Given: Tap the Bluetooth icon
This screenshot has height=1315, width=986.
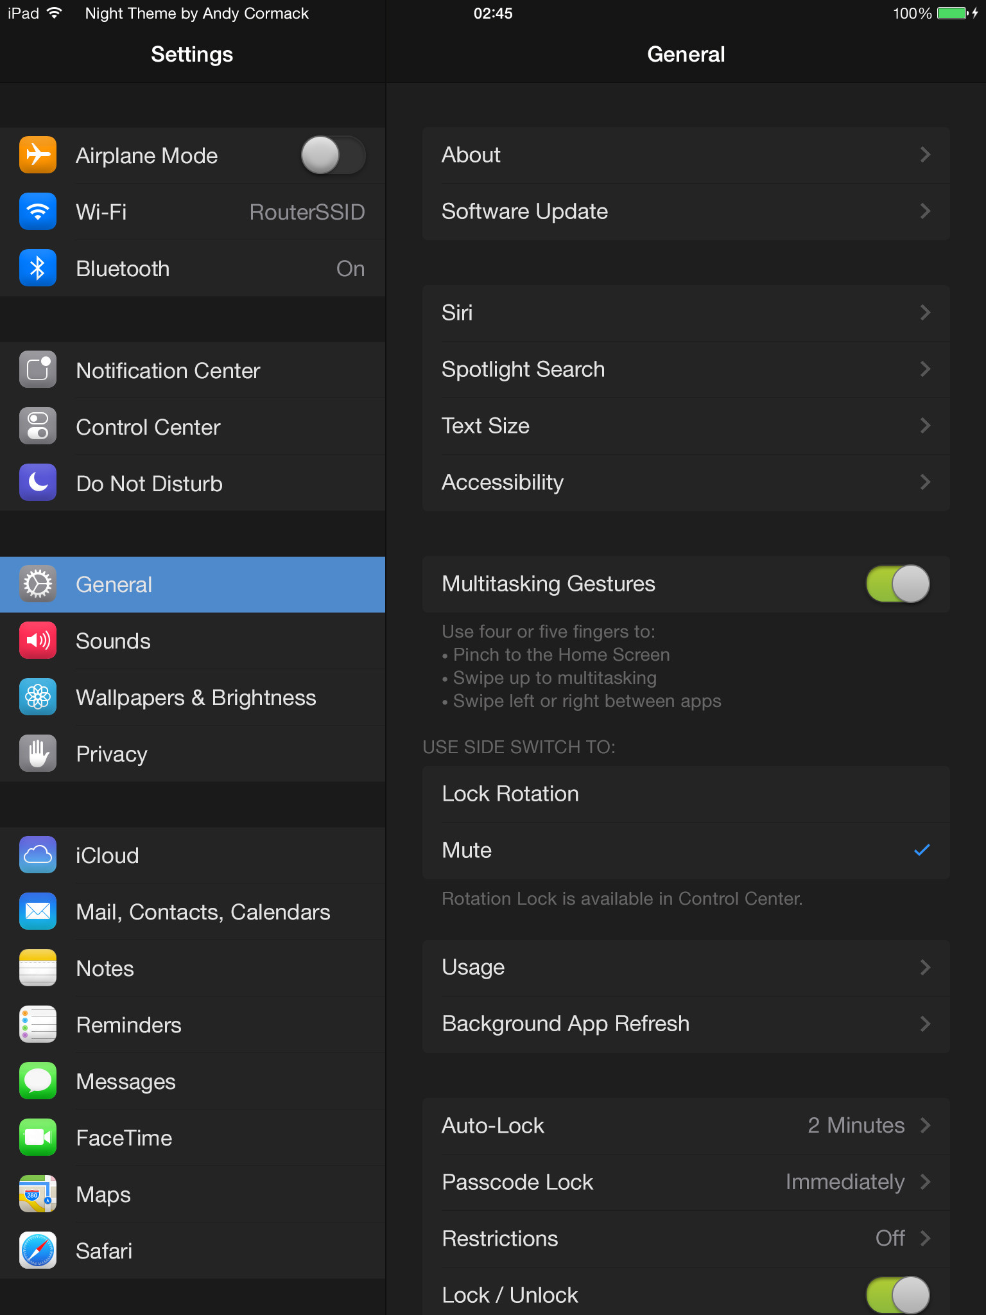Looking at the screenshot, I should [x=38, y=268].
